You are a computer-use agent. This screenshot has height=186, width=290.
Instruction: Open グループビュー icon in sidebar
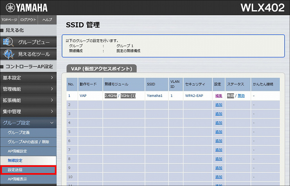(x=8, y=42)
